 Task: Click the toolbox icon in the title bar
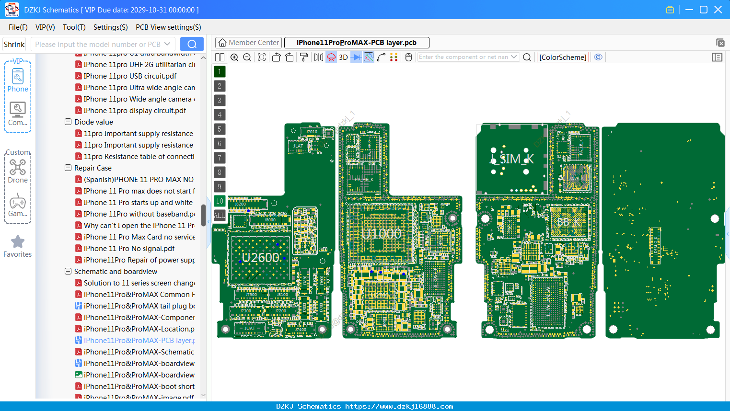click(670, 10)
